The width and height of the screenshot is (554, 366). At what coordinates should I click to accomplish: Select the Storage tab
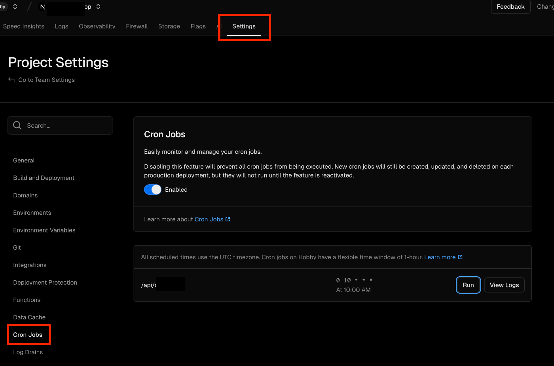[x=169, y=26]
